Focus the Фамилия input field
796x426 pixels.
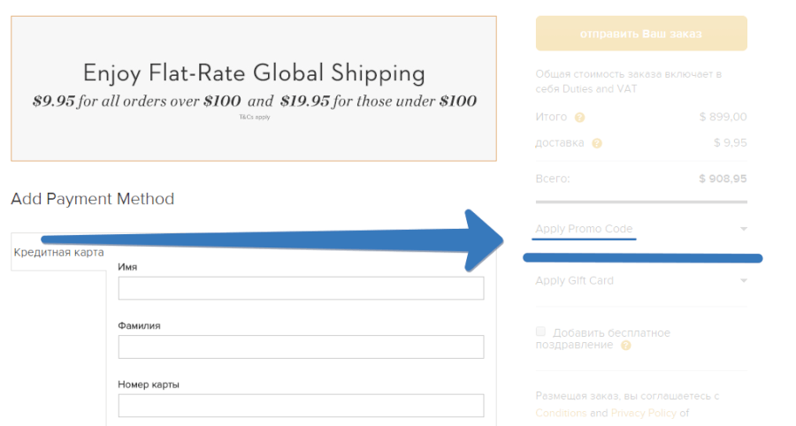301,346
